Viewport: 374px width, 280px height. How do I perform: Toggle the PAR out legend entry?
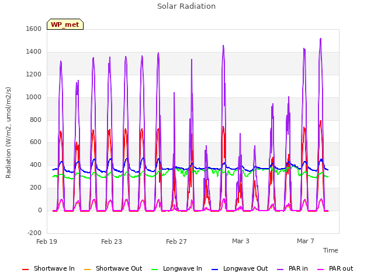335,268
